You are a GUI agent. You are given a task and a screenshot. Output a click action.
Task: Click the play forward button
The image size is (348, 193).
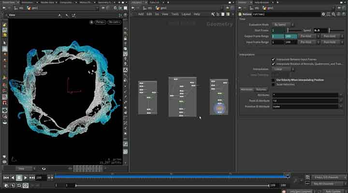(x=26, y=178)
